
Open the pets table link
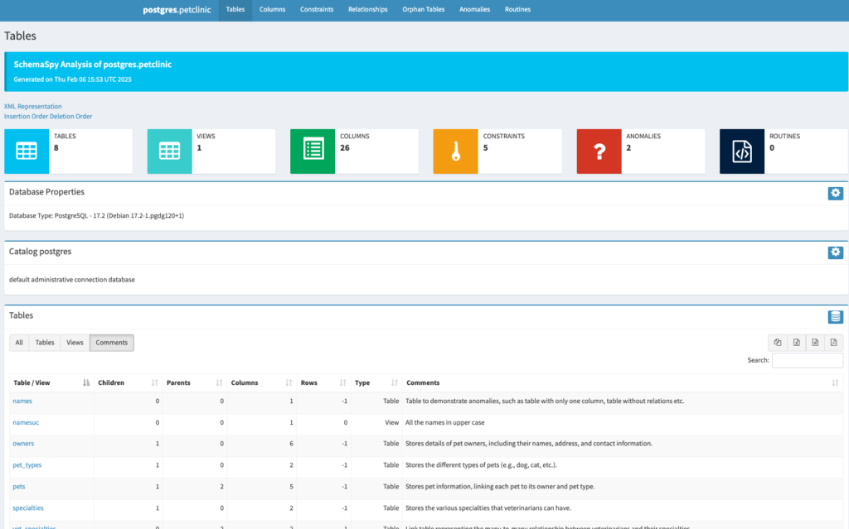click(19, 486)
